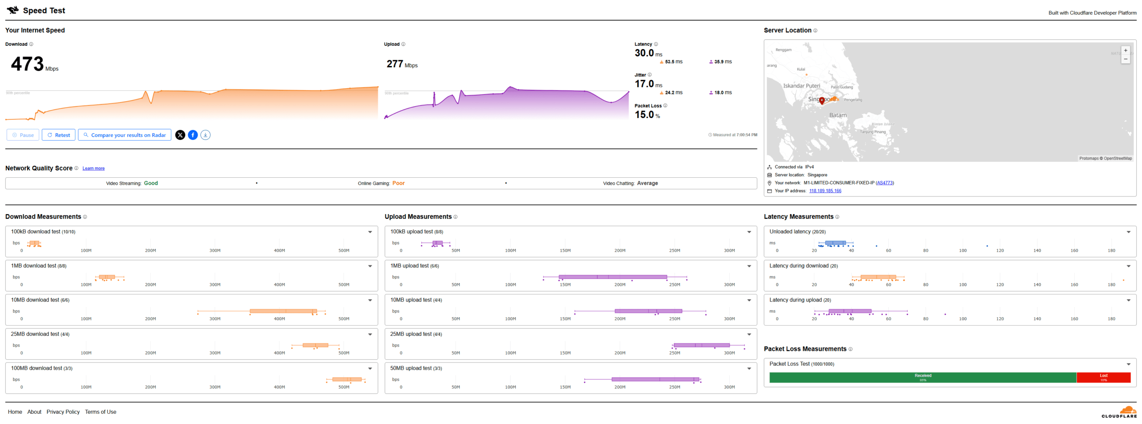1142x424 pixels.
Task: Zoom out on the server map
Action: point(1125,59)
